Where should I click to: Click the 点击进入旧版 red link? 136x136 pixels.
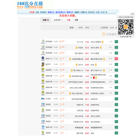tap(68, 16)
